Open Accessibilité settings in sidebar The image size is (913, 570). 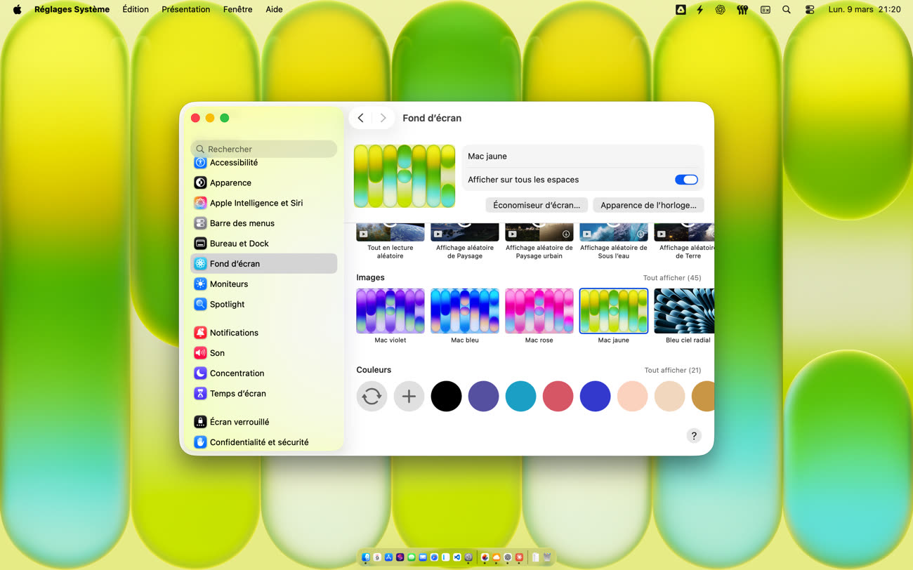[234, 163]
